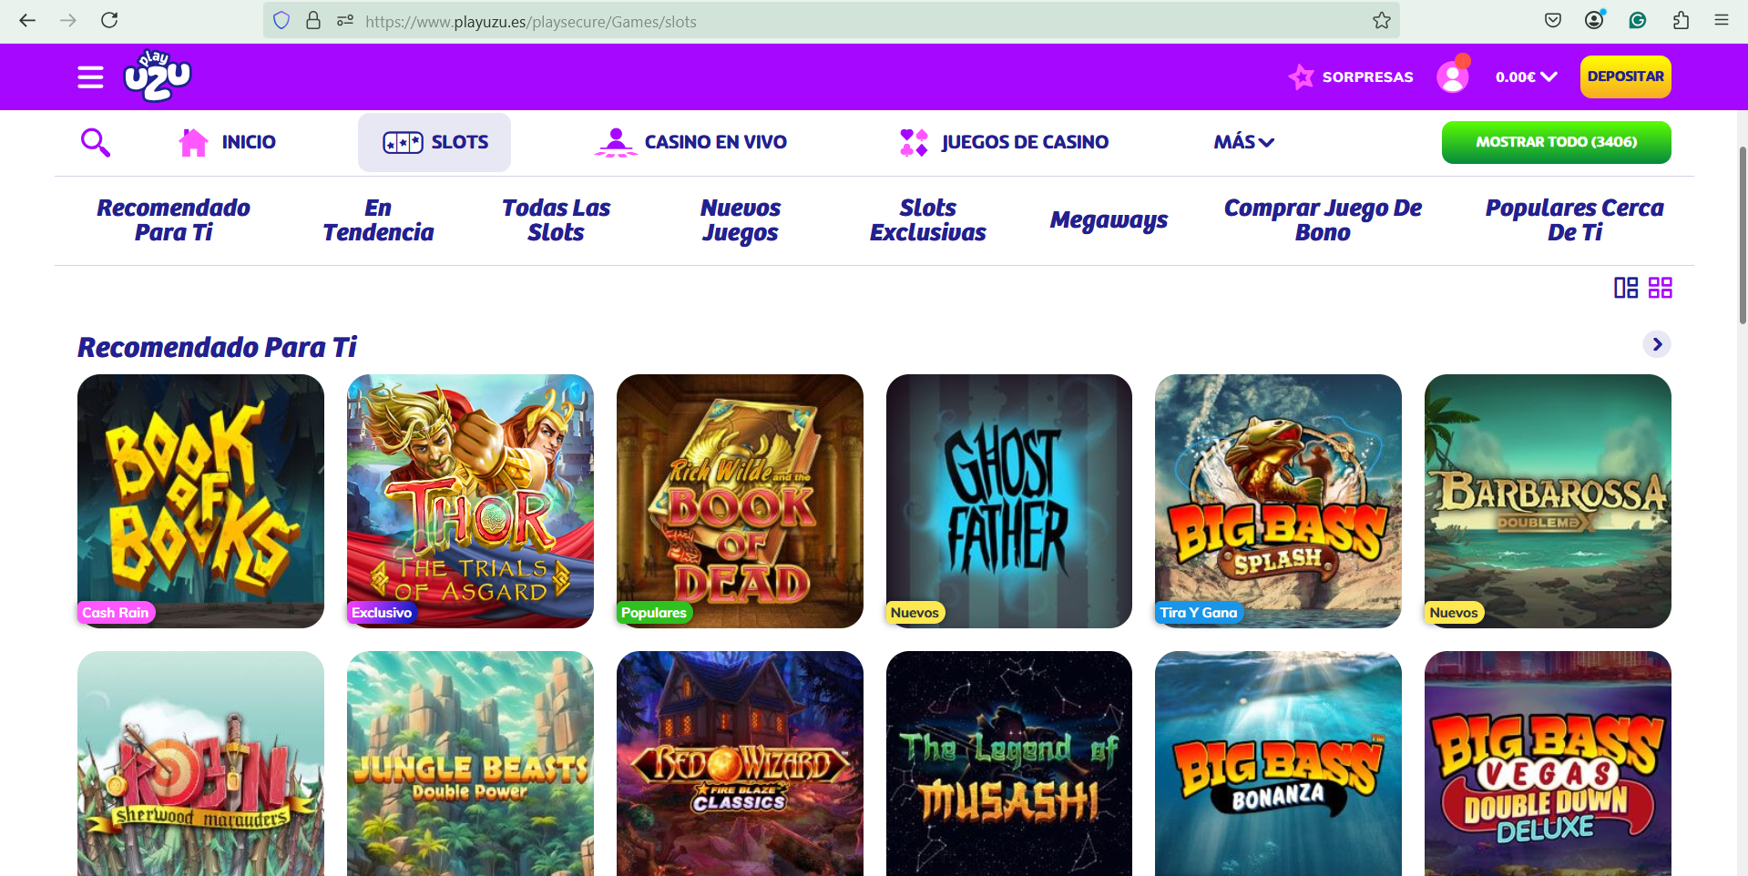
Task: Open Big Bass Bonanza game
Action: [1278, 763]
